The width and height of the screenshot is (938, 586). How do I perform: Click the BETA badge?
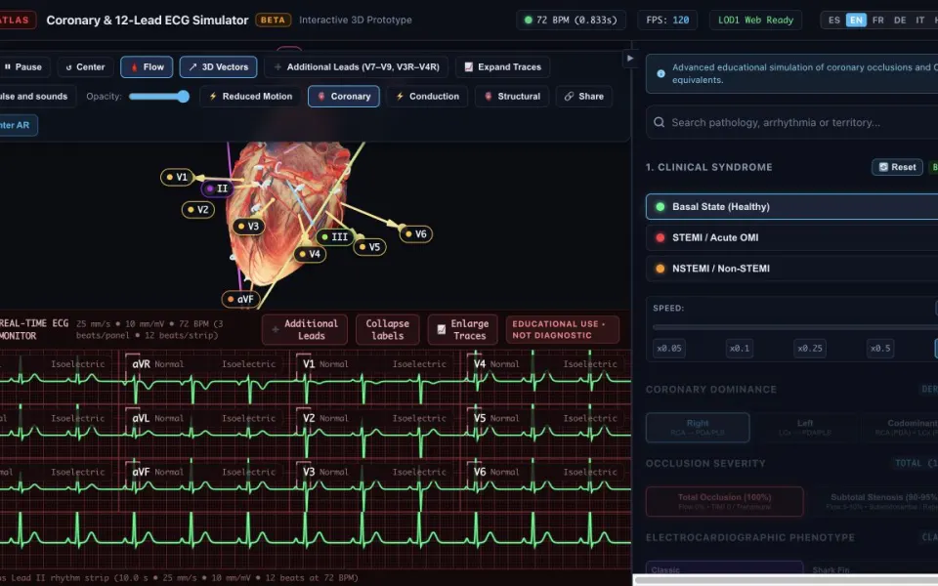pos(273,20)
